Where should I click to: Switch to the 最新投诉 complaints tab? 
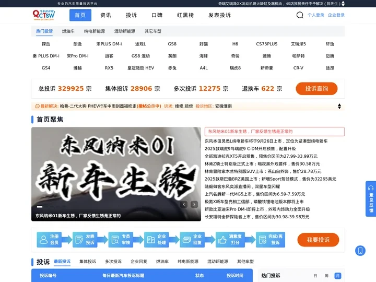click(62, 262)
